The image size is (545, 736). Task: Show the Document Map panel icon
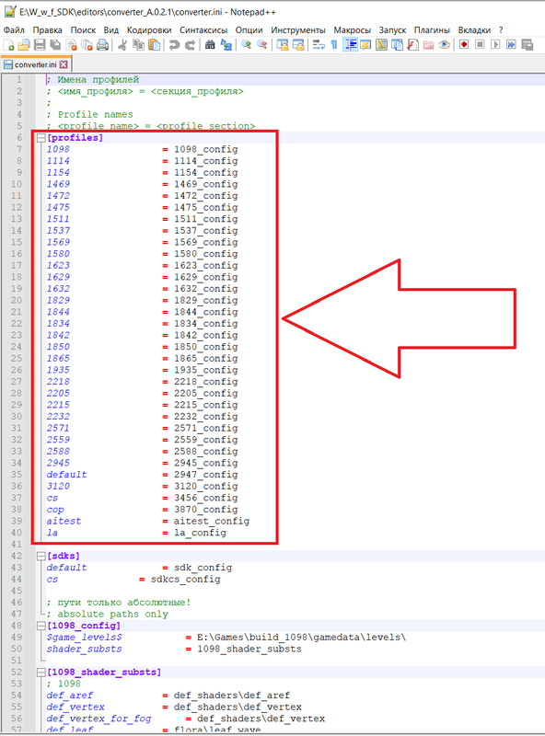pos(381,45)
